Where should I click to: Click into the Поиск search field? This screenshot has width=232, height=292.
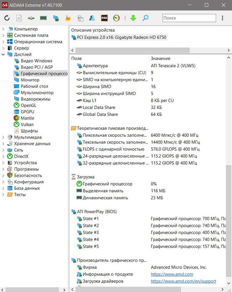[x=189, y=18]
